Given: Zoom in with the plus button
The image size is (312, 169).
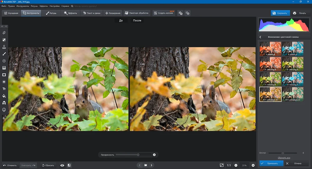Looking at the screenshot, I should [253, 165].
